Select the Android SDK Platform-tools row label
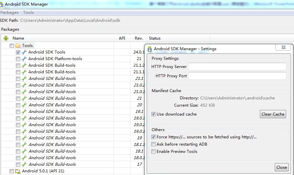 click(x=55, y=59)
